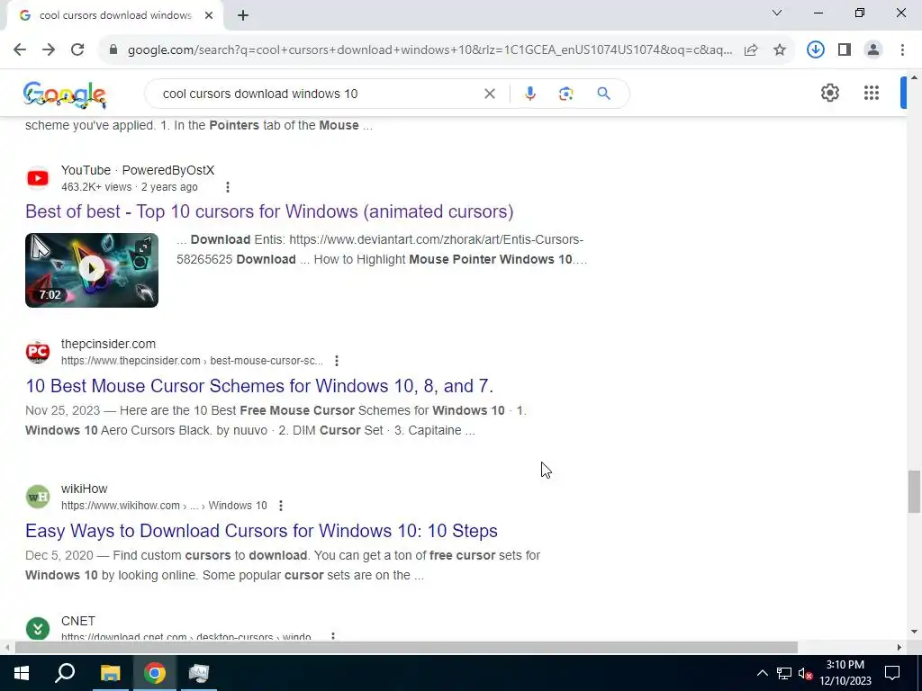
Task: Open the clock and date 3:10 PM
Action: coord(845,673)
